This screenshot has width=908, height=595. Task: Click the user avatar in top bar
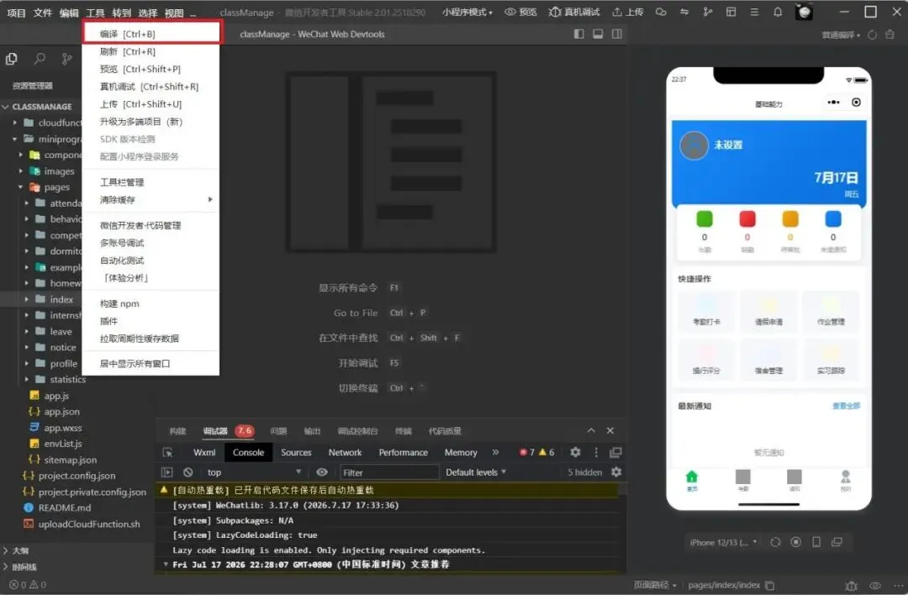(x=804, y=12)
